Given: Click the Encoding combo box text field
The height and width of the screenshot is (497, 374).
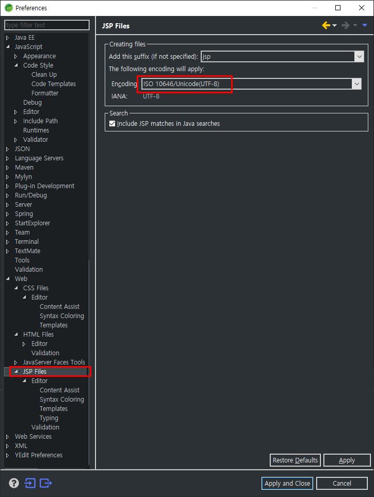Looking at the screenshot, I should (x=247, y=84).
